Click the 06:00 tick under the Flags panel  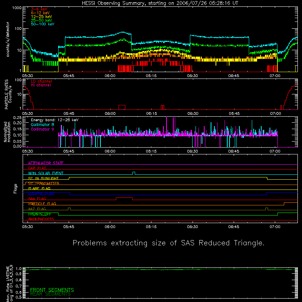(110, 227)
